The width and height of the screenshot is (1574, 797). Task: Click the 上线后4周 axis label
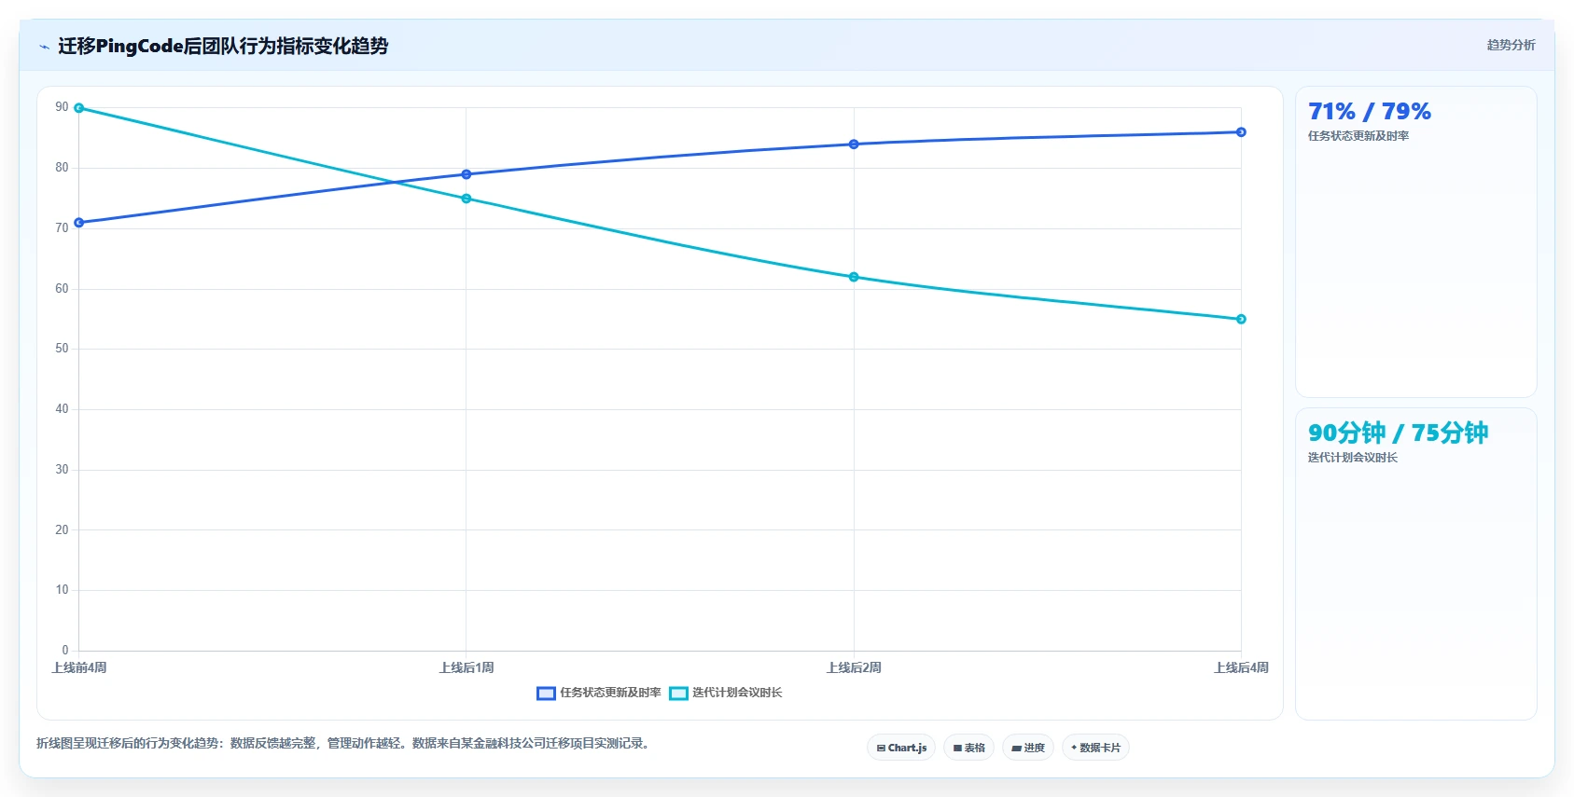click(x=1241, y=667)
